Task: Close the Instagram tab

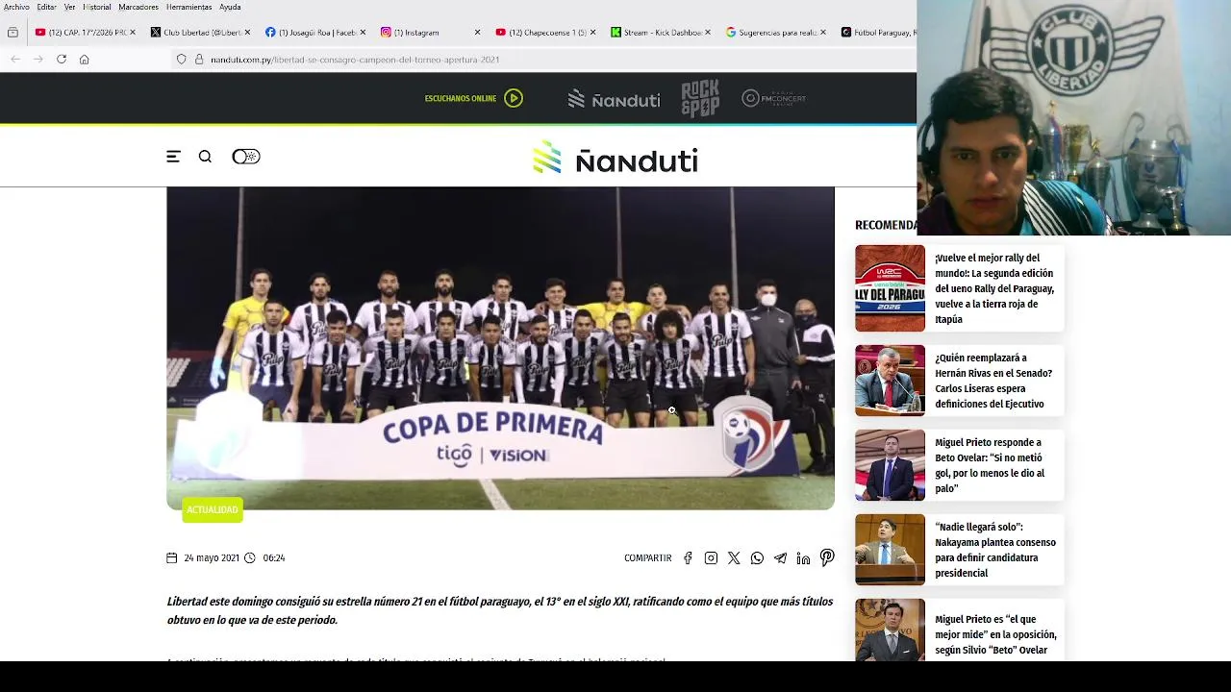Action: 477,32
